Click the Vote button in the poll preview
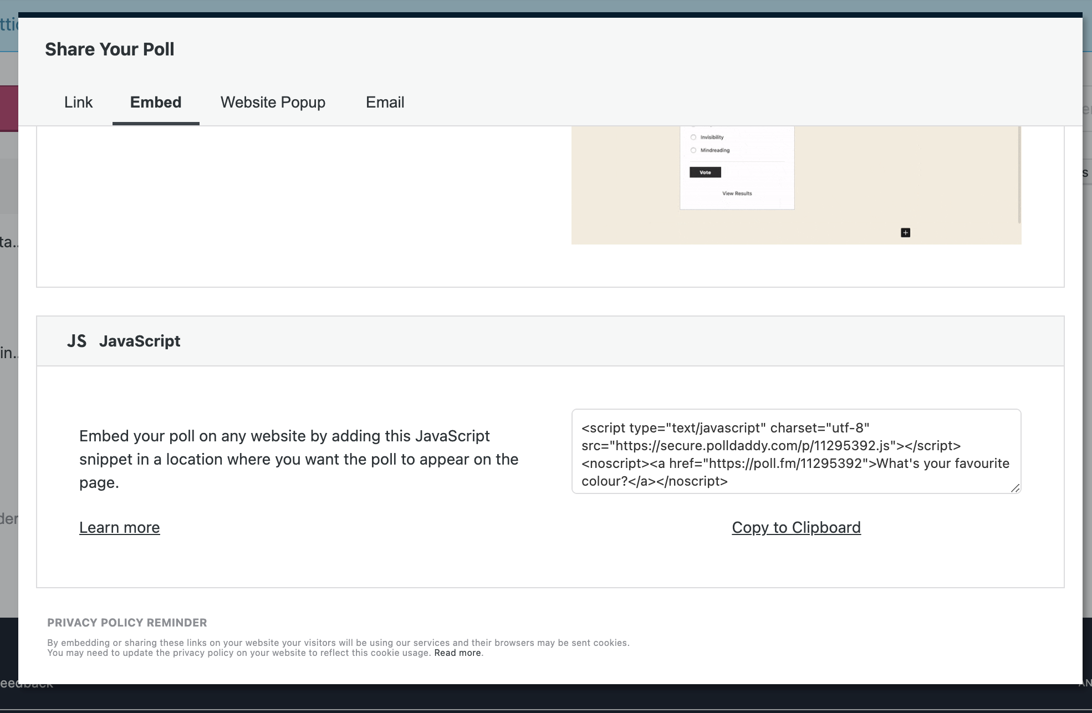1092x713 pixels. (x=705, y=172)
